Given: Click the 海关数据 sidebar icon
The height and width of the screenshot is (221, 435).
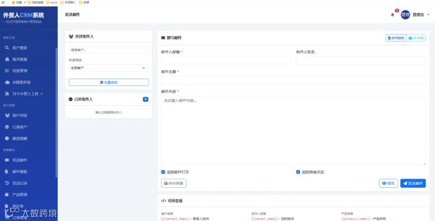Looking at the screenshot, I should pos(7,59).
